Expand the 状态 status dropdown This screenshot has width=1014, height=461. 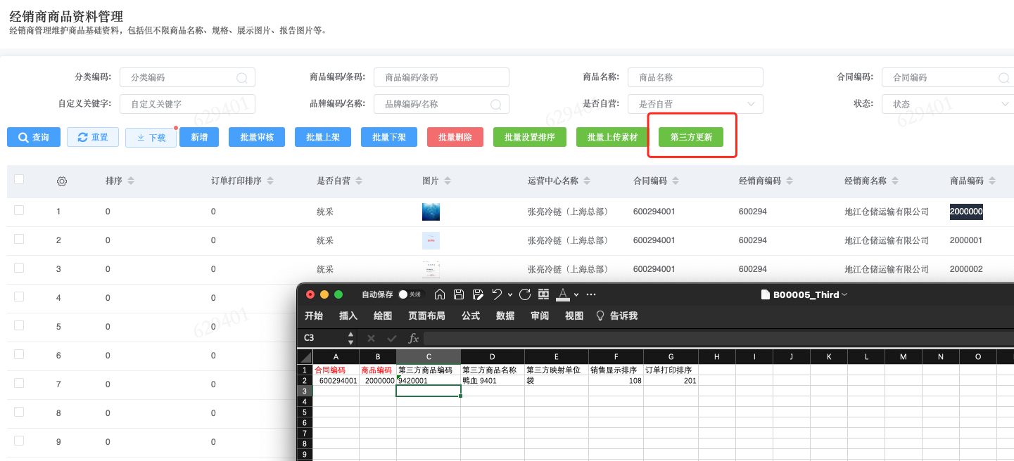click(x=946, y=104)
